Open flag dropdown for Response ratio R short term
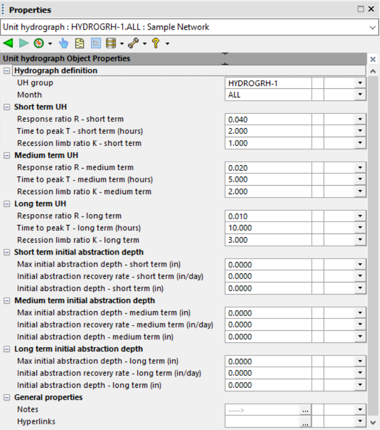 pyautogui.click(x=360, y=119)
